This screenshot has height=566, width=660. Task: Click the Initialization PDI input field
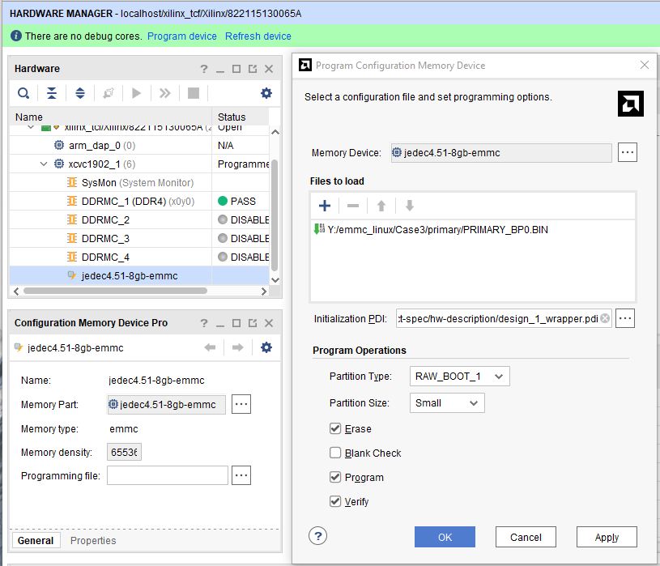pos(499,318)
